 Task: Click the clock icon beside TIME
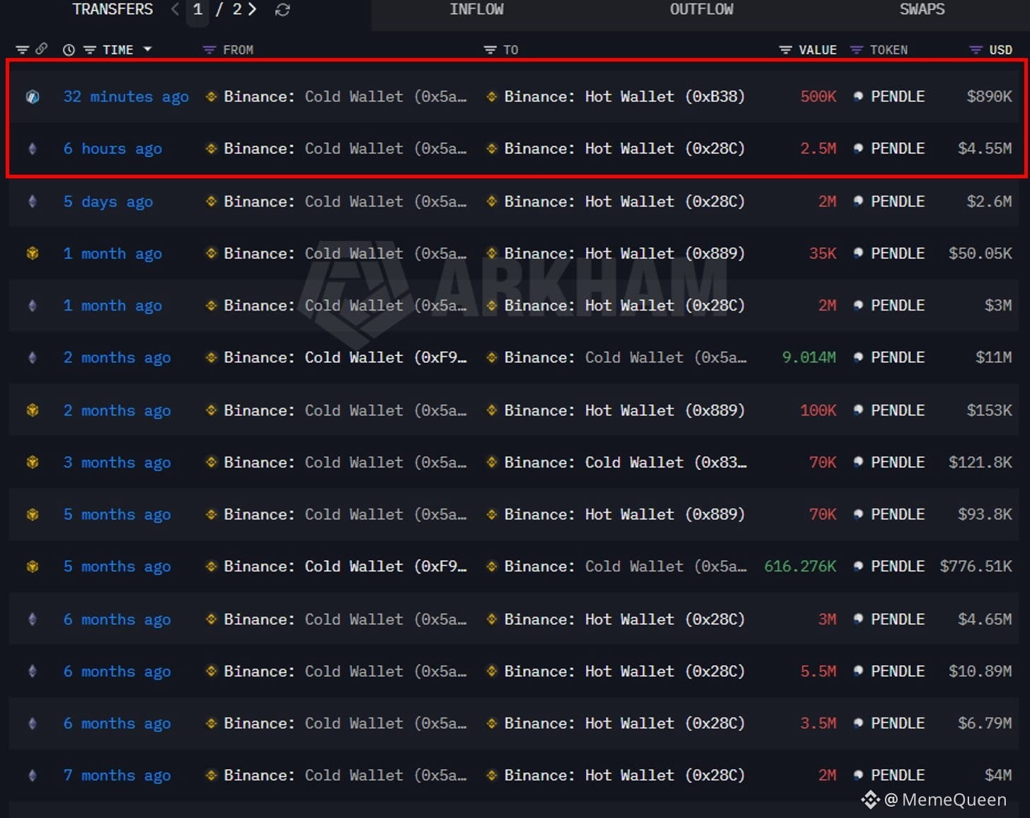pyautogui.click(x=69, y=50)
